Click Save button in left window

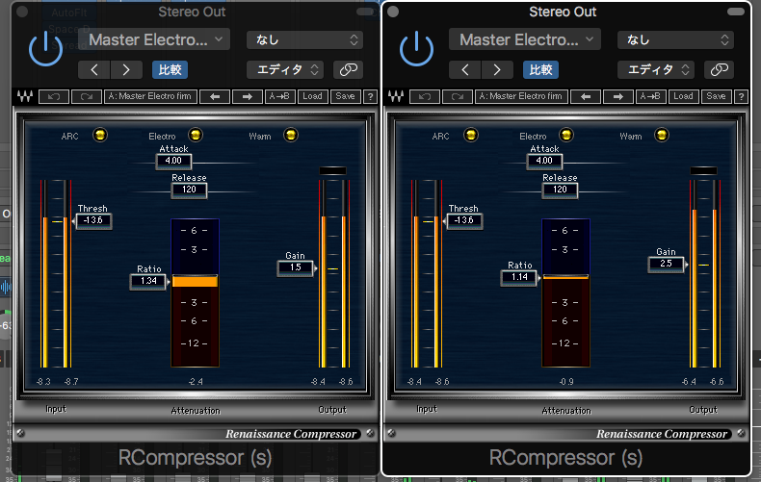coord(345,96)
